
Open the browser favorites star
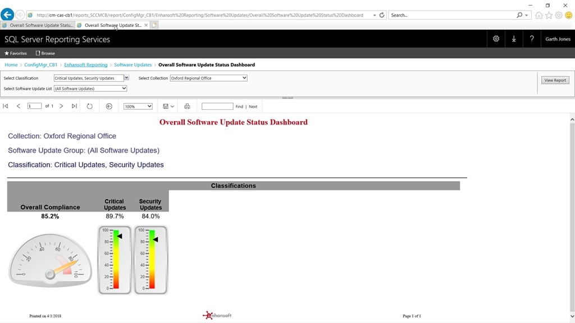point(549,15)
